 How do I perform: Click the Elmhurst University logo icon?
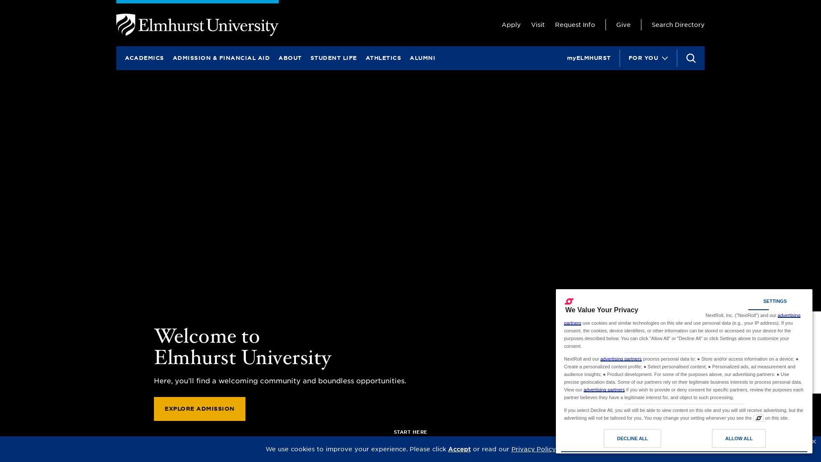[124, 24]
